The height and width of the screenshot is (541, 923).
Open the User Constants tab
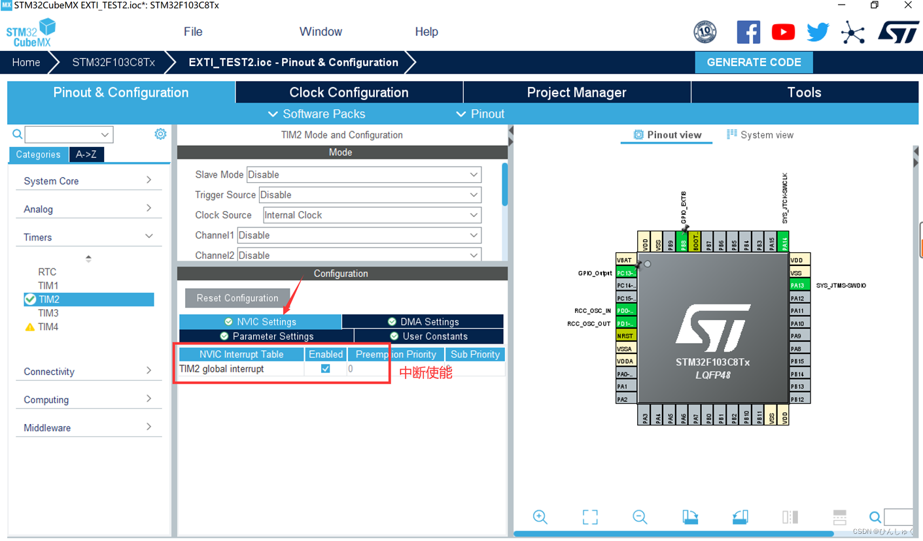[429, 336]
